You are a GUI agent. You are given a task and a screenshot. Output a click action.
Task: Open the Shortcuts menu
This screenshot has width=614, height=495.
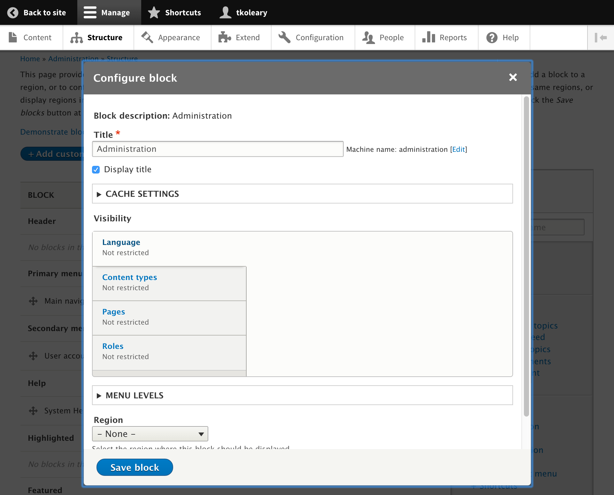tap(174, 12)
